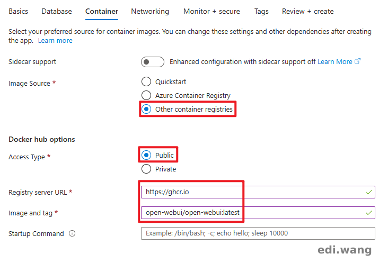Screen dimensions: 379x263
Task: Click the Learn more link under description
Action: tap(55, 41)
